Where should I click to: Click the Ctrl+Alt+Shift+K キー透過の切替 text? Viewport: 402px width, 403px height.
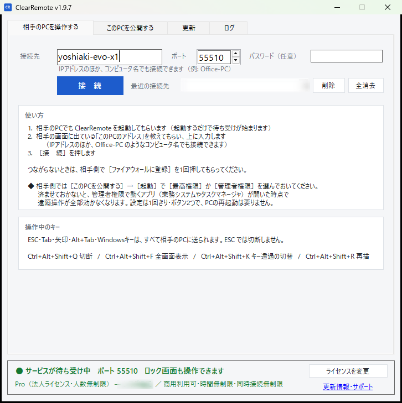(x=247, y=257)
